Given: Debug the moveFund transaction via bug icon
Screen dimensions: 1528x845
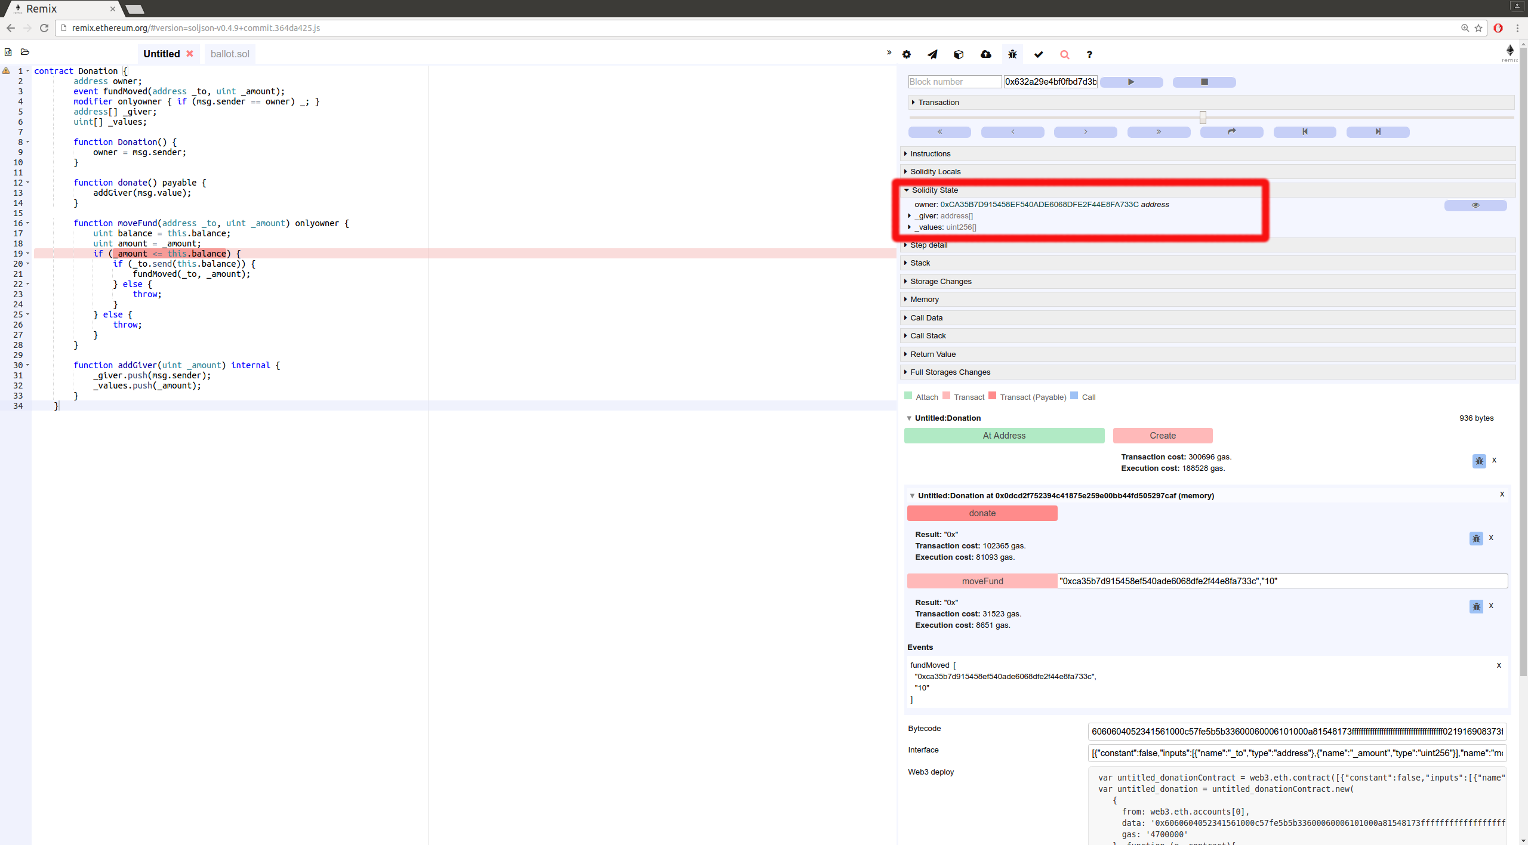Looking at the screenshot, I should point(1475,606).
